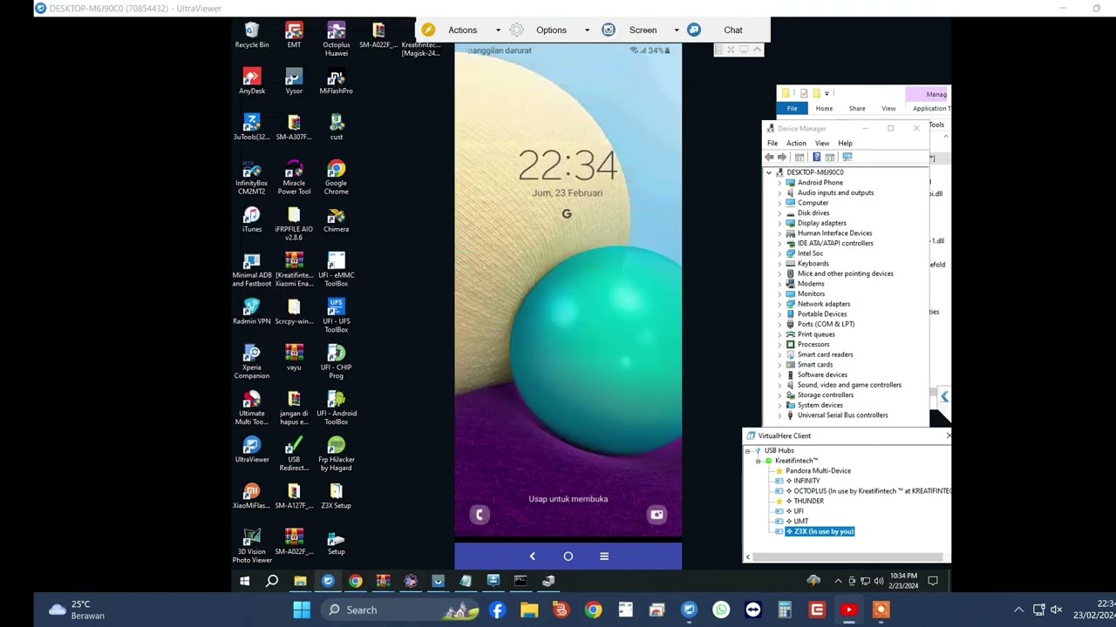Switch to File Explorer Home tab

pyautogui.click(x=824, y=108)
